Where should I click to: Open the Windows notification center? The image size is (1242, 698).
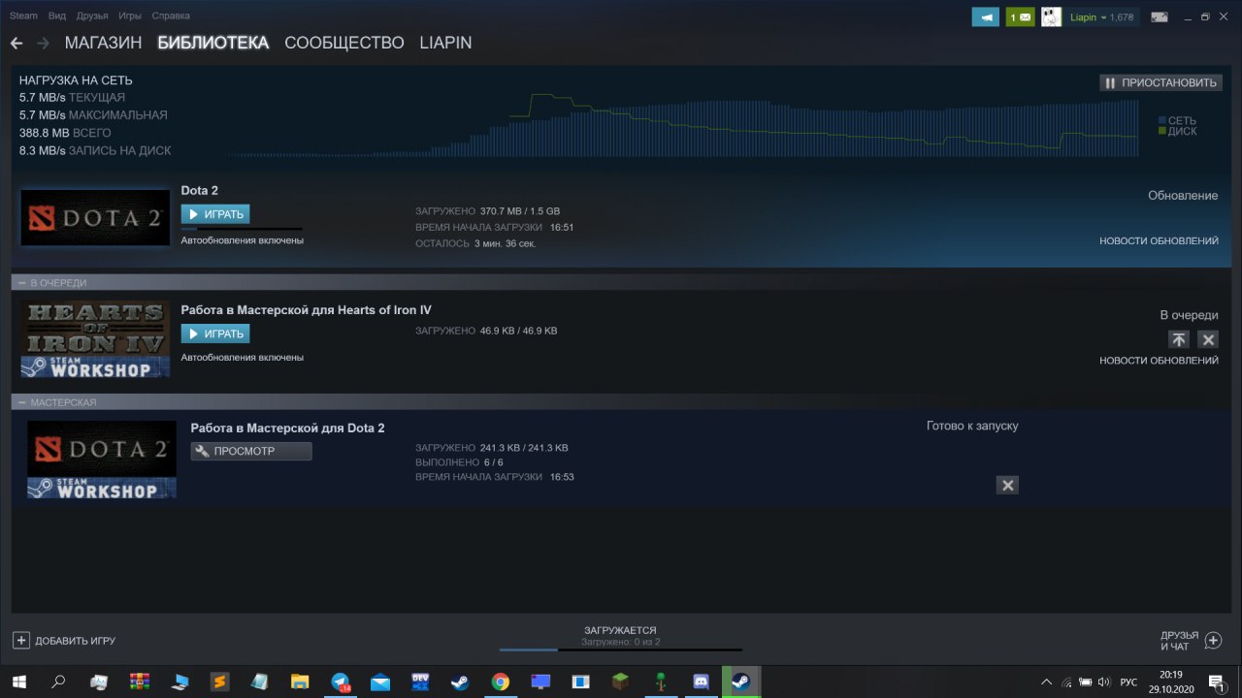1217,682
